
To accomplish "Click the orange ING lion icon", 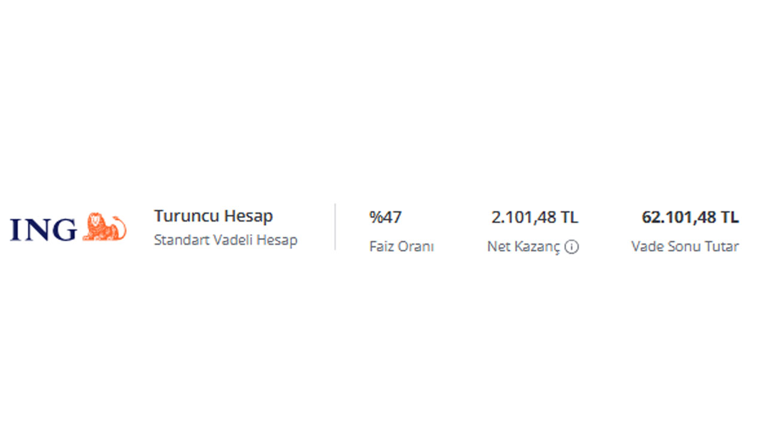I will (104, 227).
